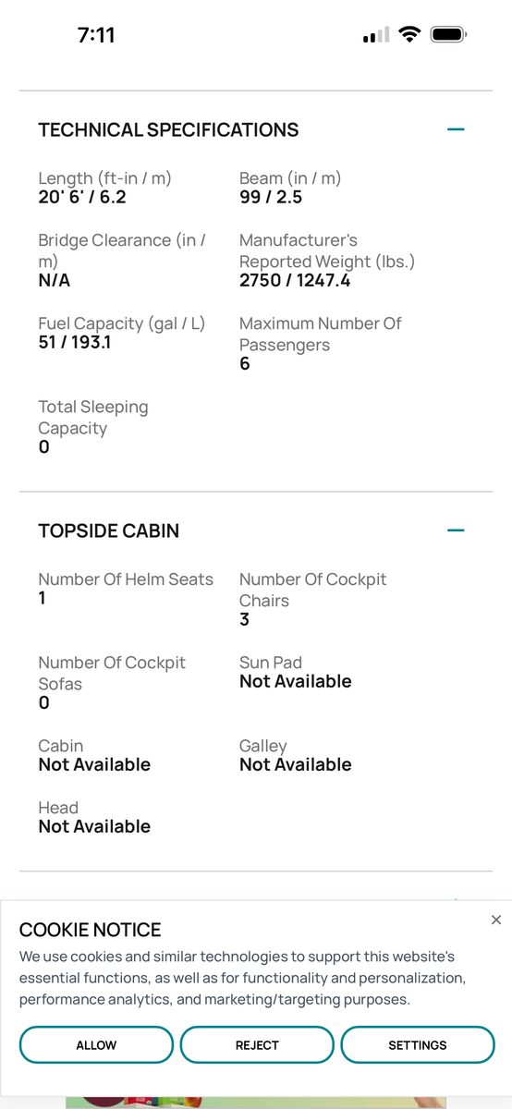Screen dimensions: 512x1109
Task: Tap the banner image at screen bottom
Action: 256,1103
